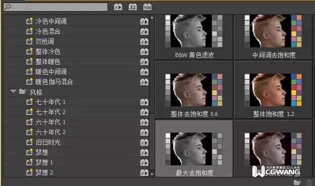Select the 梦想 2 preset name
315x186 pixels.
pos(44,172)
